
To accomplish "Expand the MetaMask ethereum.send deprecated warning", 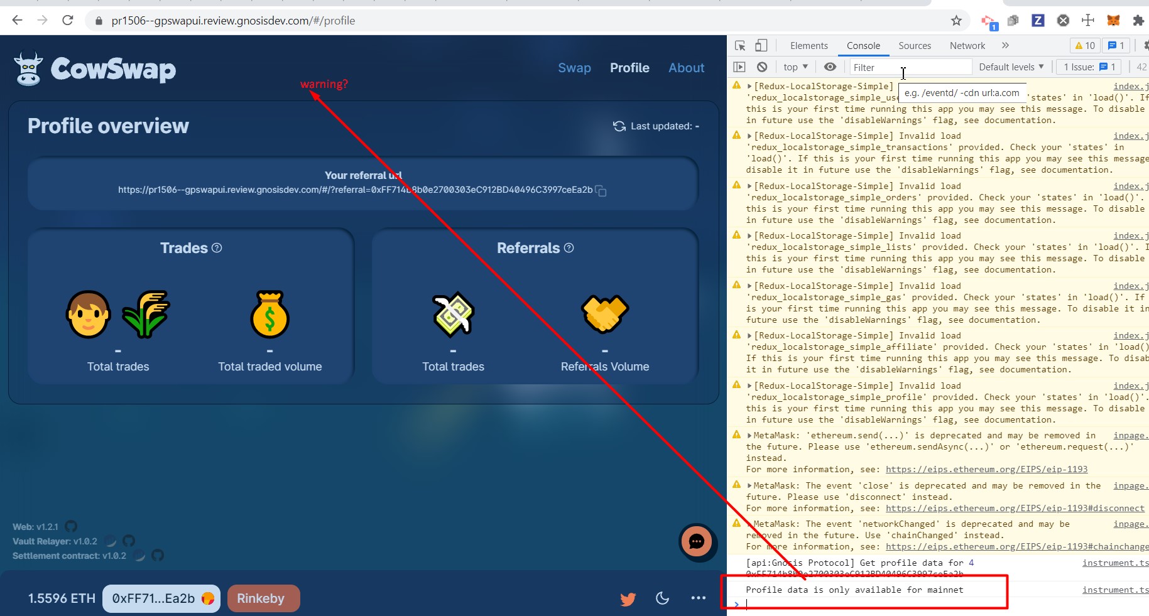I will (x=749, y=436).
